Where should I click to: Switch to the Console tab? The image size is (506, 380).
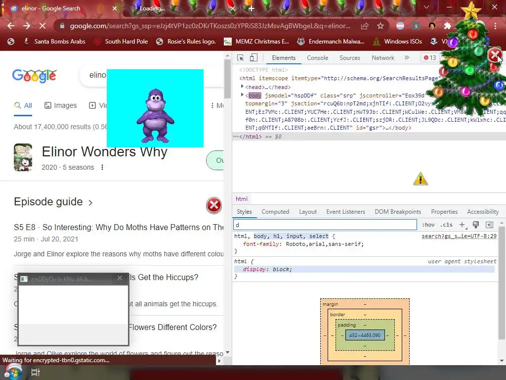tap(318, 58)
